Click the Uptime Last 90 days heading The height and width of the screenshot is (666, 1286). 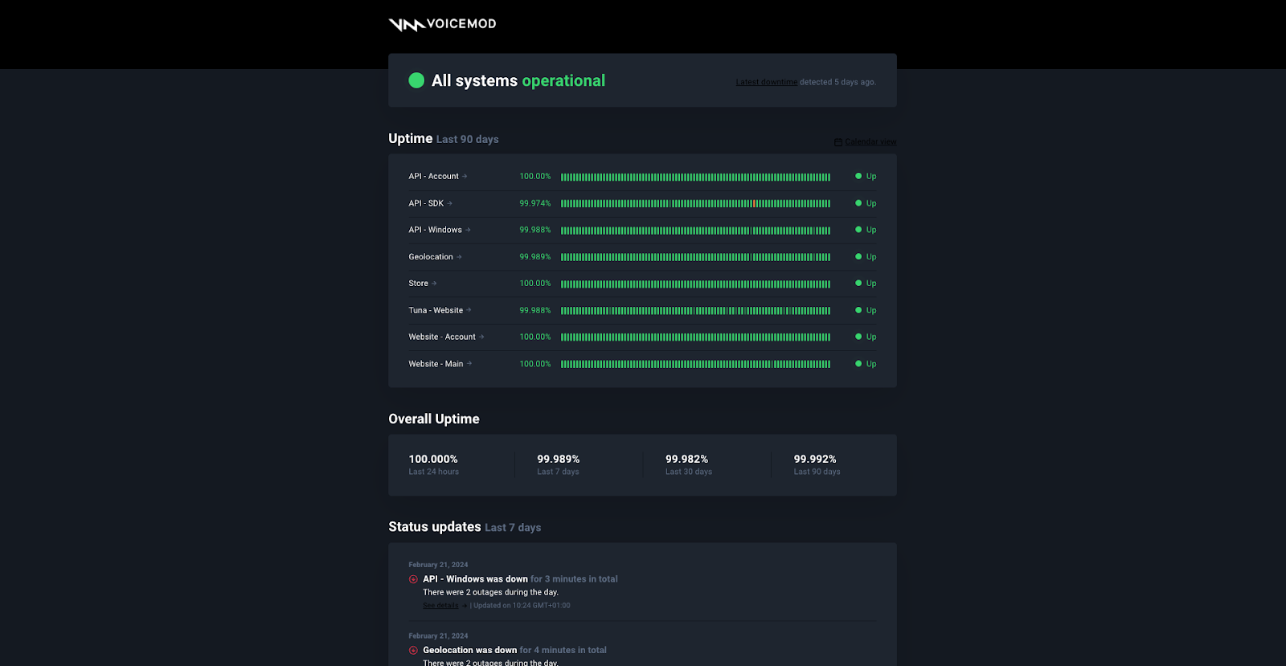point(444,139)
